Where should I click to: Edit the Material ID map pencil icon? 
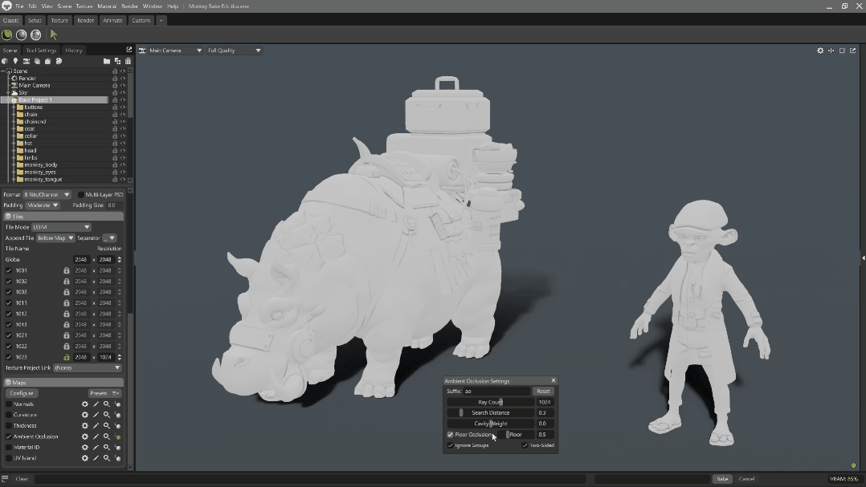tap(96, 448)
